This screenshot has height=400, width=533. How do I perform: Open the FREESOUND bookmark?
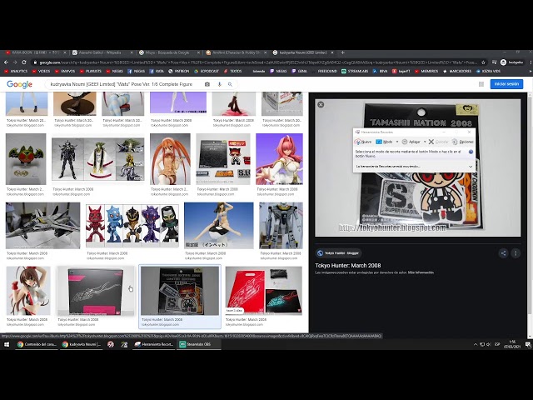click(323, 72)
